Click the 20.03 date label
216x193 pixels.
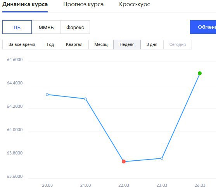point(47,185)
